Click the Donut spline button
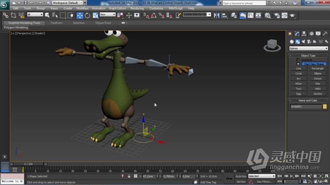This screenshot has width=330, height=185. pos(318,79)
